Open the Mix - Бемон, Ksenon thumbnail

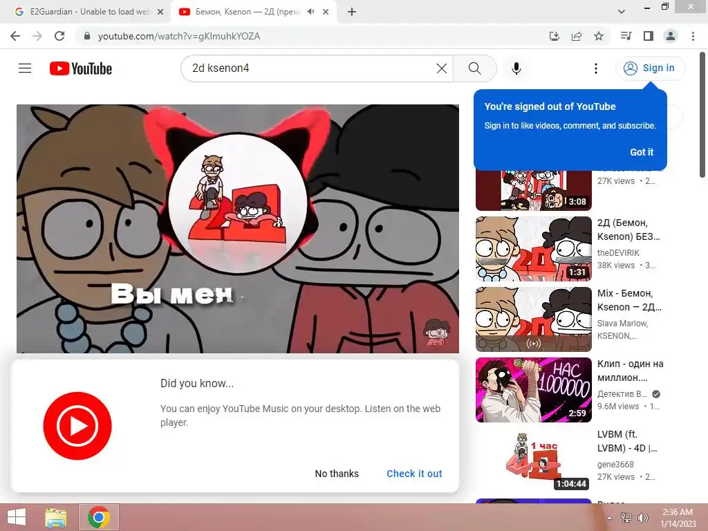tap(533, 319)
